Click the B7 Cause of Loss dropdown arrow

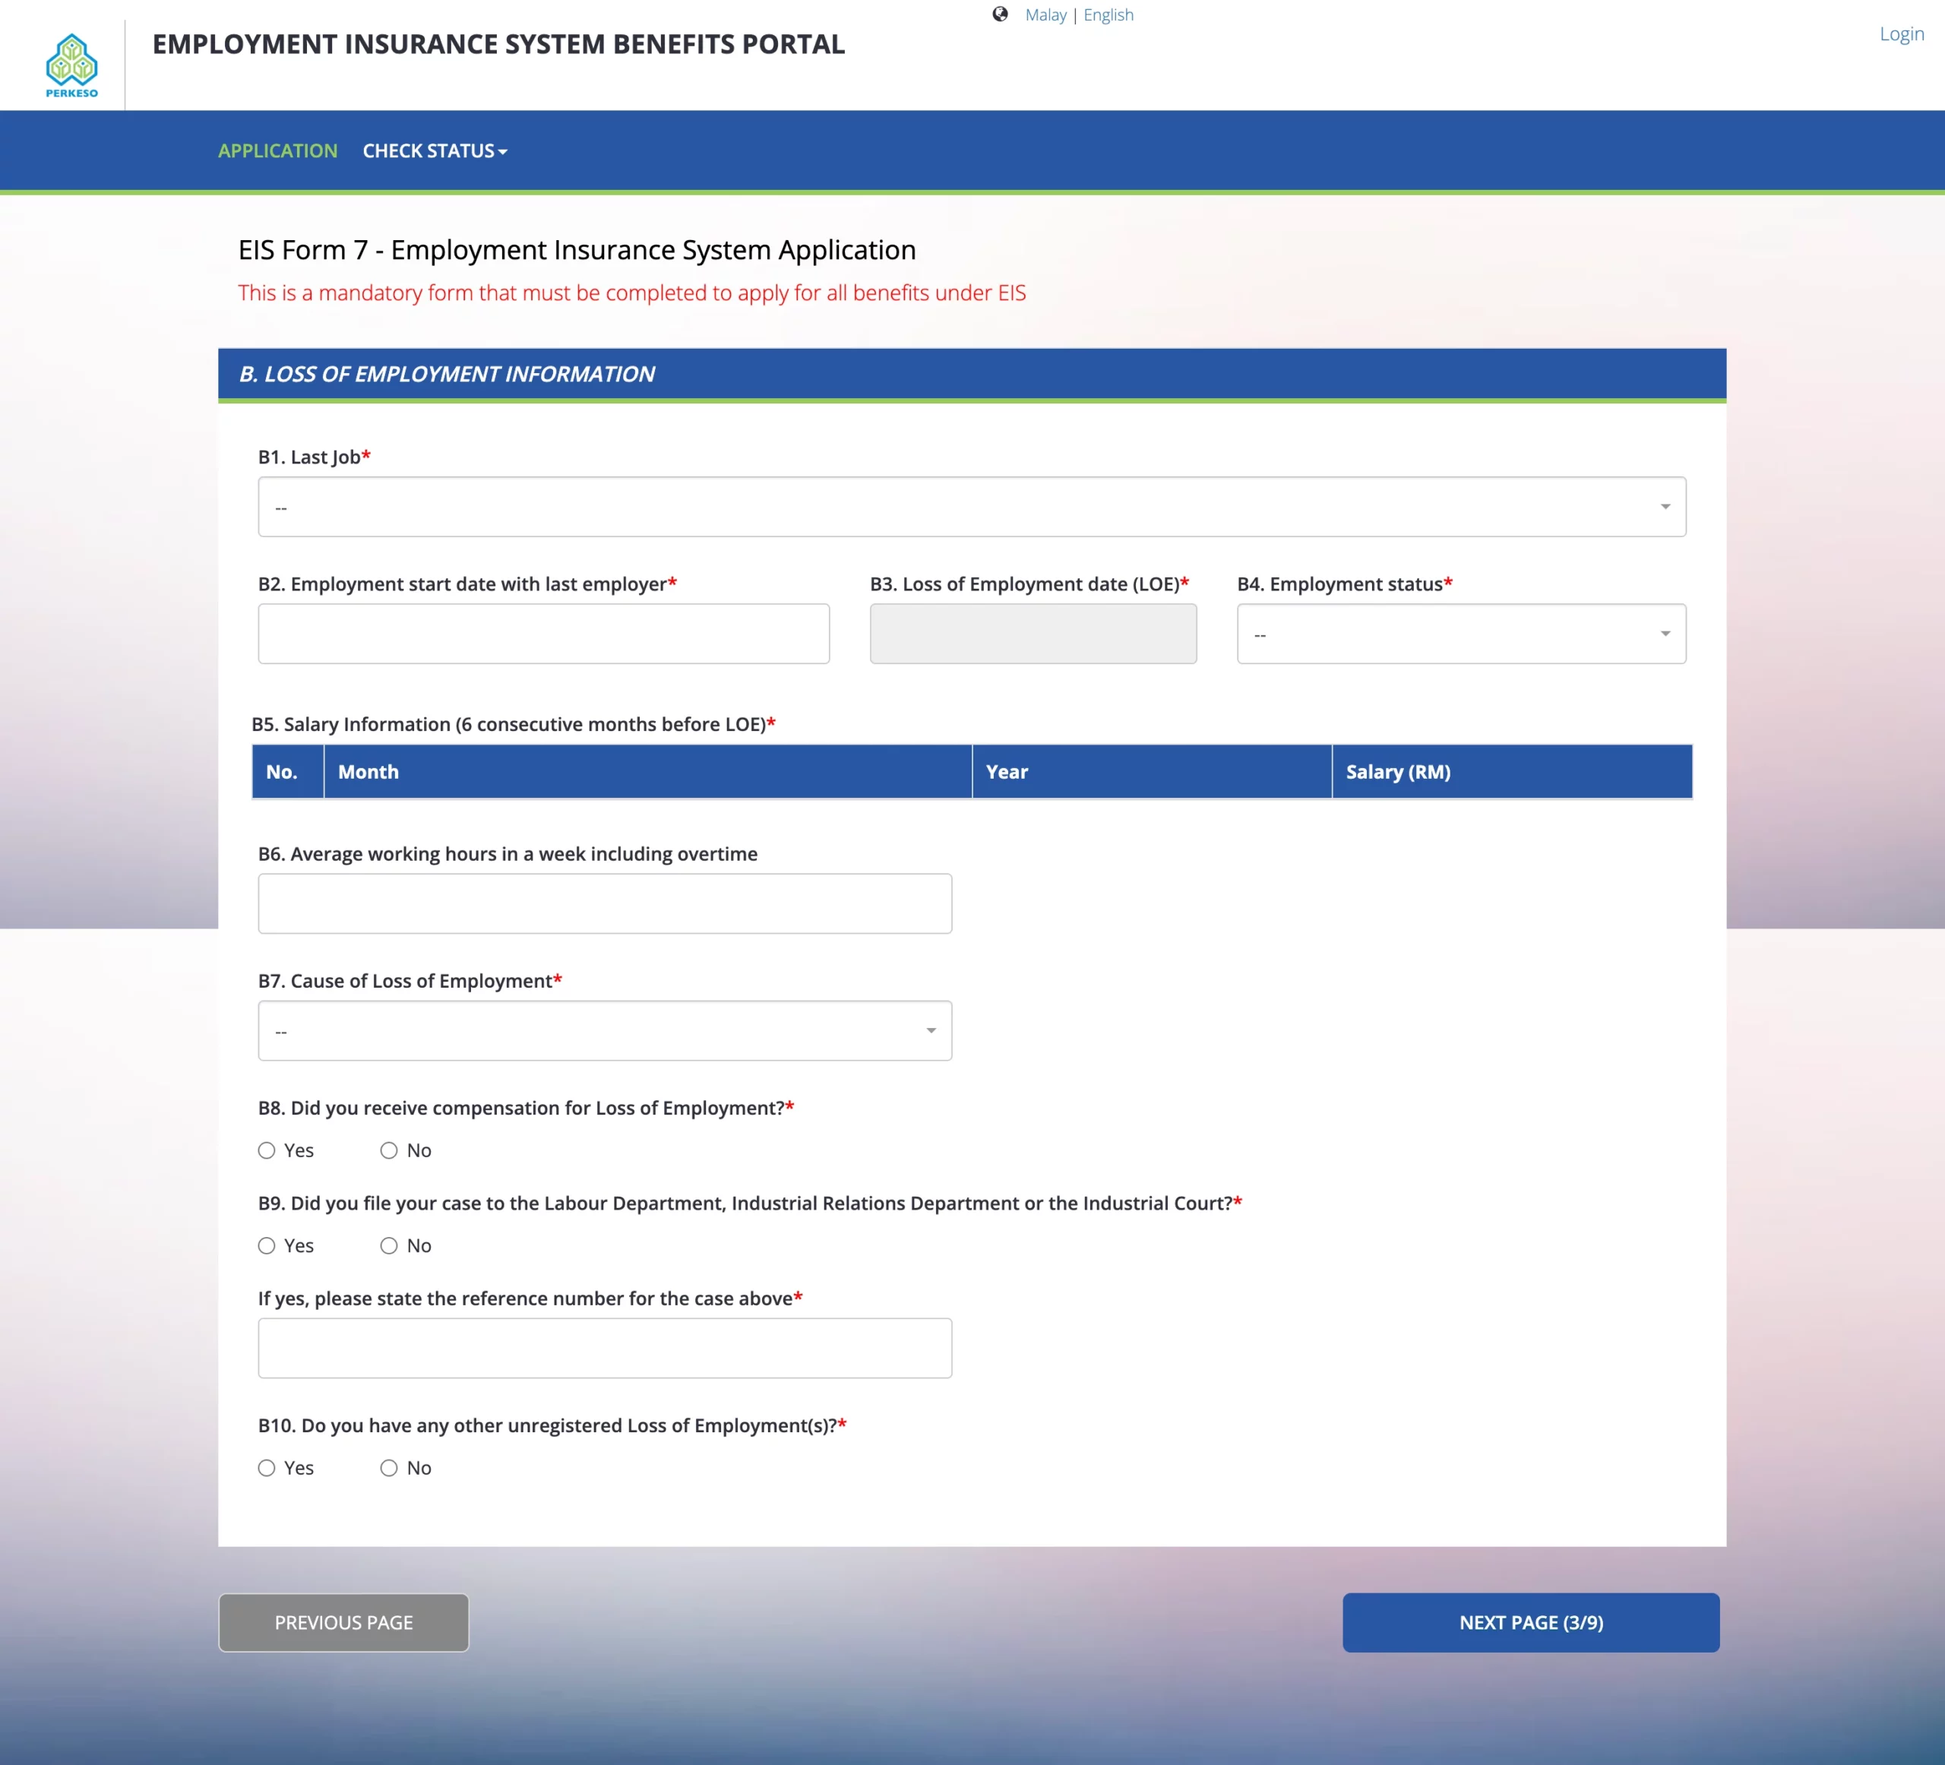(x=929, y=1030)
